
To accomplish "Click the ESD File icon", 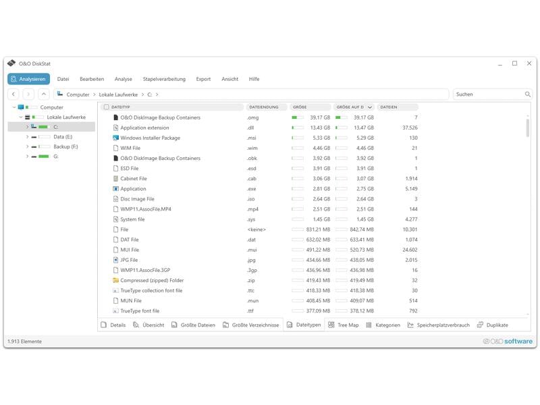I will click(115, 168).
